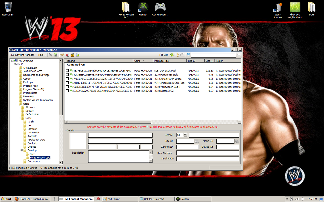Click the broom clean-up toolbar icon

62,55
